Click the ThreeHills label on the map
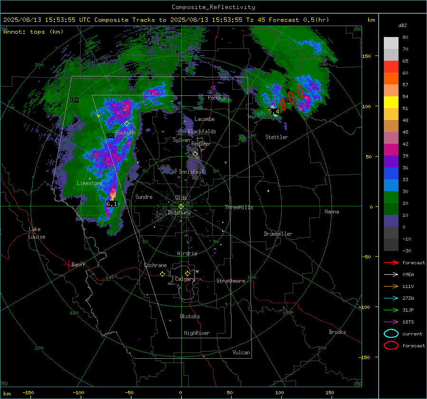Viewport: 427px width, 399px height. (x=239, y=207)
